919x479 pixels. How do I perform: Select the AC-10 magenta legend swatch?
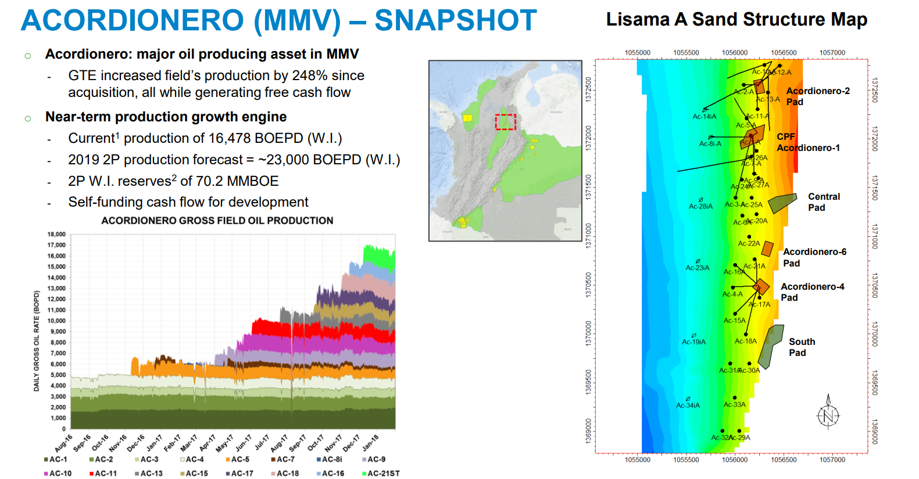point(46,474)
